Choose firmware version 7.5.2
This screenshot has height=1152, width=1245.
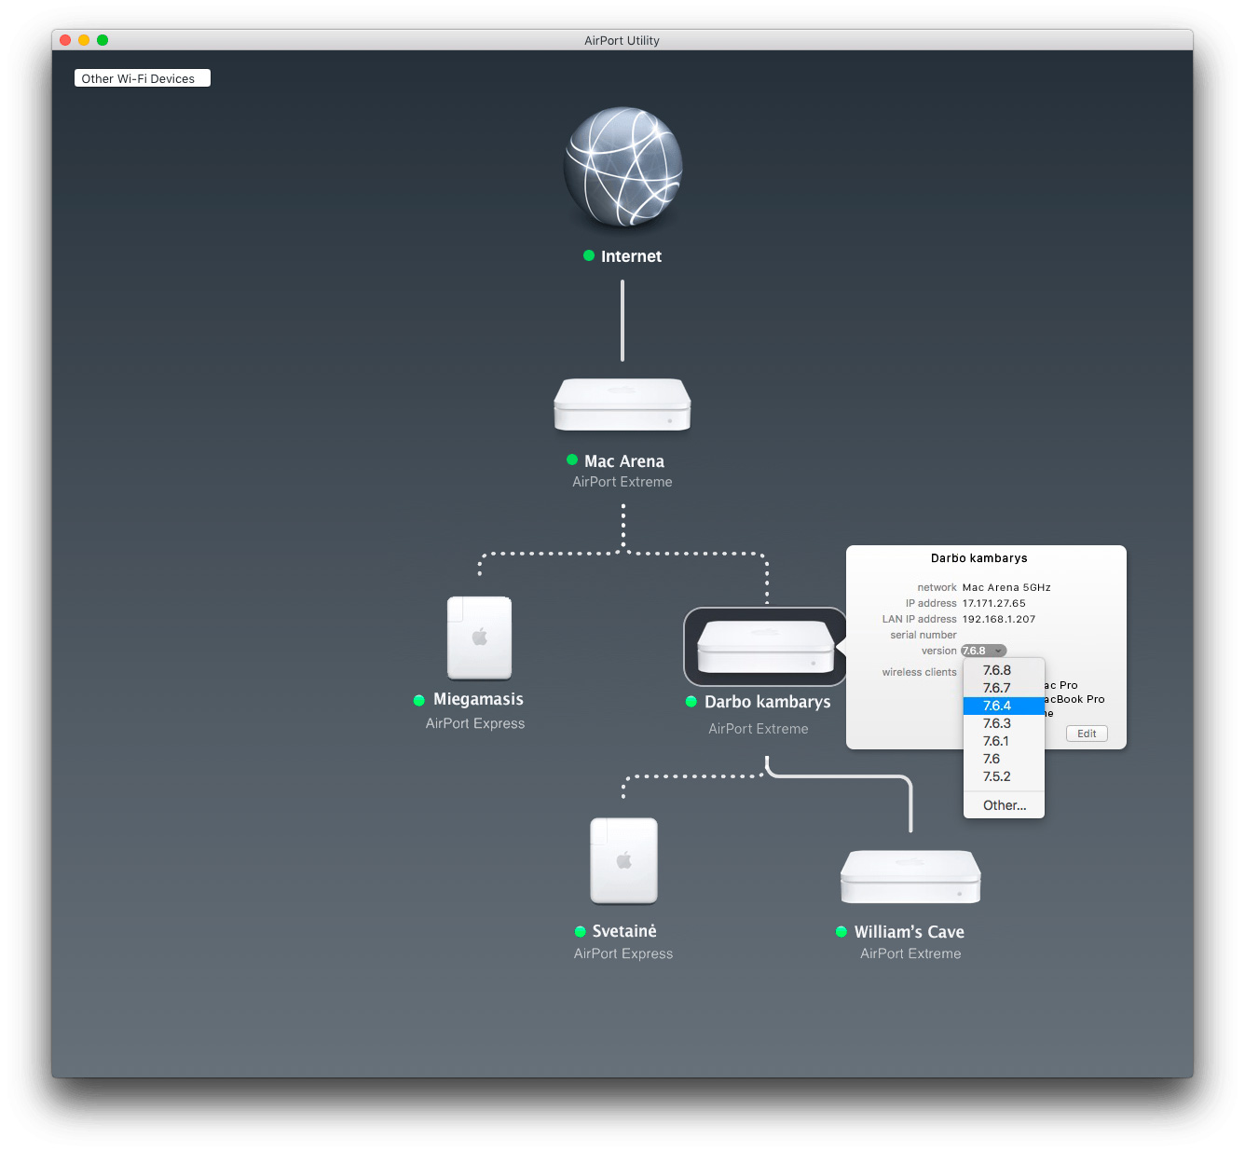pos(1004,776)
